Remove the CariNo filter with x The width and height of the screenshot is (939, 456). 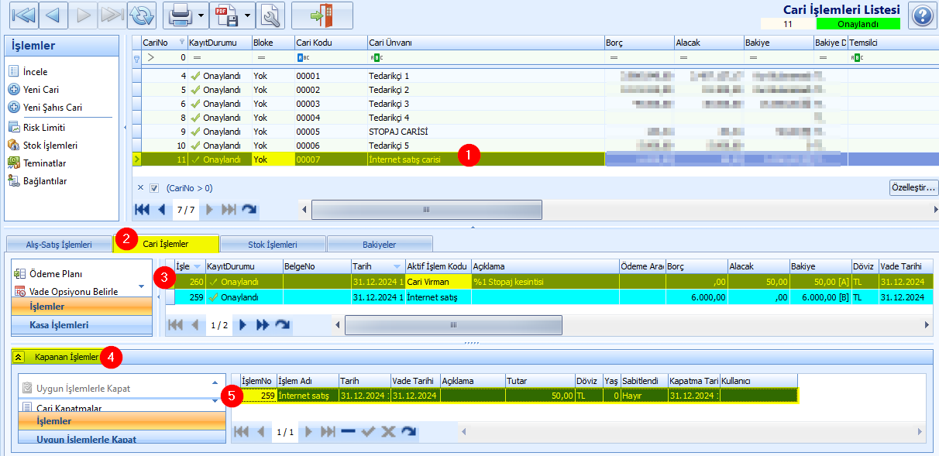140,187
